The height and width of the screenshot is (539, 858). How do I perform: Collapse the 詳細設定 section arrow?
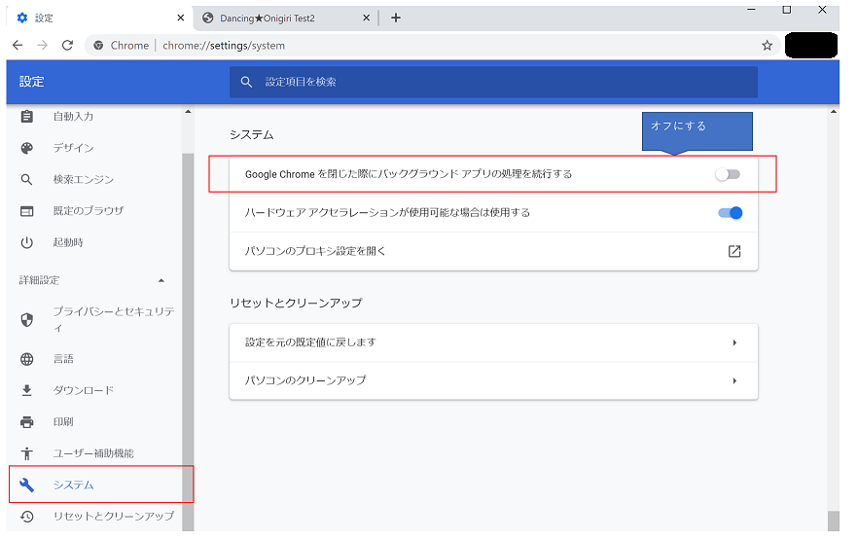pos(161,281)
